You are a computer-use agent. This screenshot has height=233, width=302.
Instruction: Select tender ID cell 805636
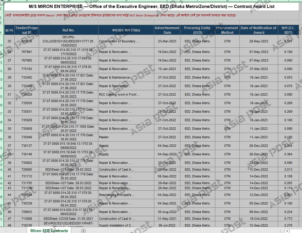click(x=26, y=41)
